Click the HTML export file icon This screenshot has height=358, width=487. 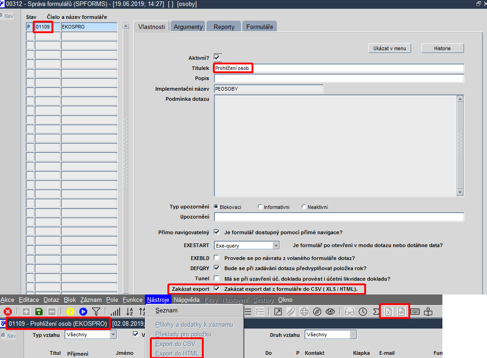[x=401, y=312]
